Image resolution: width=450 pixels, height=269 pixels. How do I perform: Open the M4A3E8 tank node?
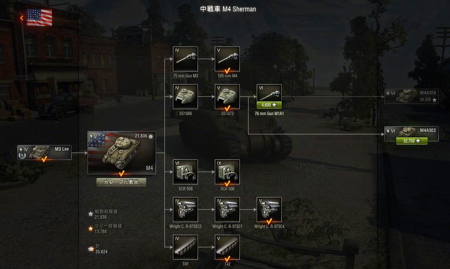click(412, 96)
